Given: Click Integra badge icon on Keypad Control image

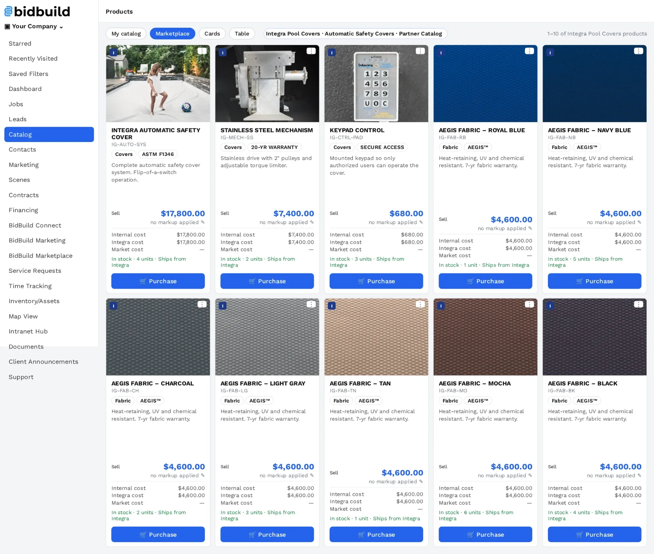Looking at the screenshot, I should pos(332,52).
